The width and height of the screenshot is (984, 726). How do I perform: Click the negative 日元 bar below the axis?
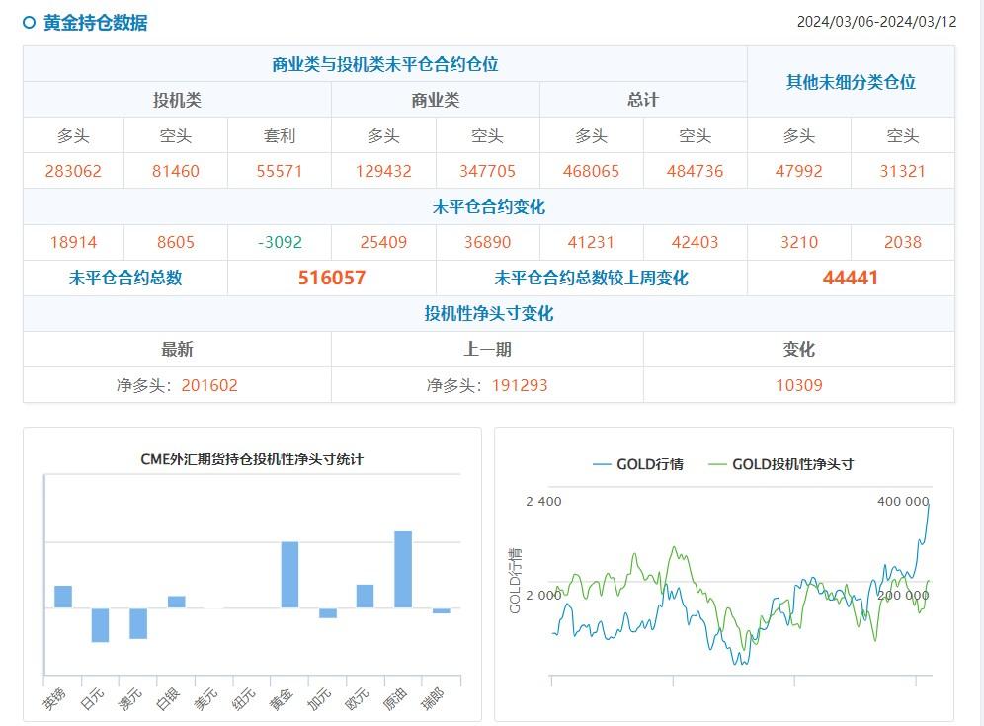coord(99,627)
